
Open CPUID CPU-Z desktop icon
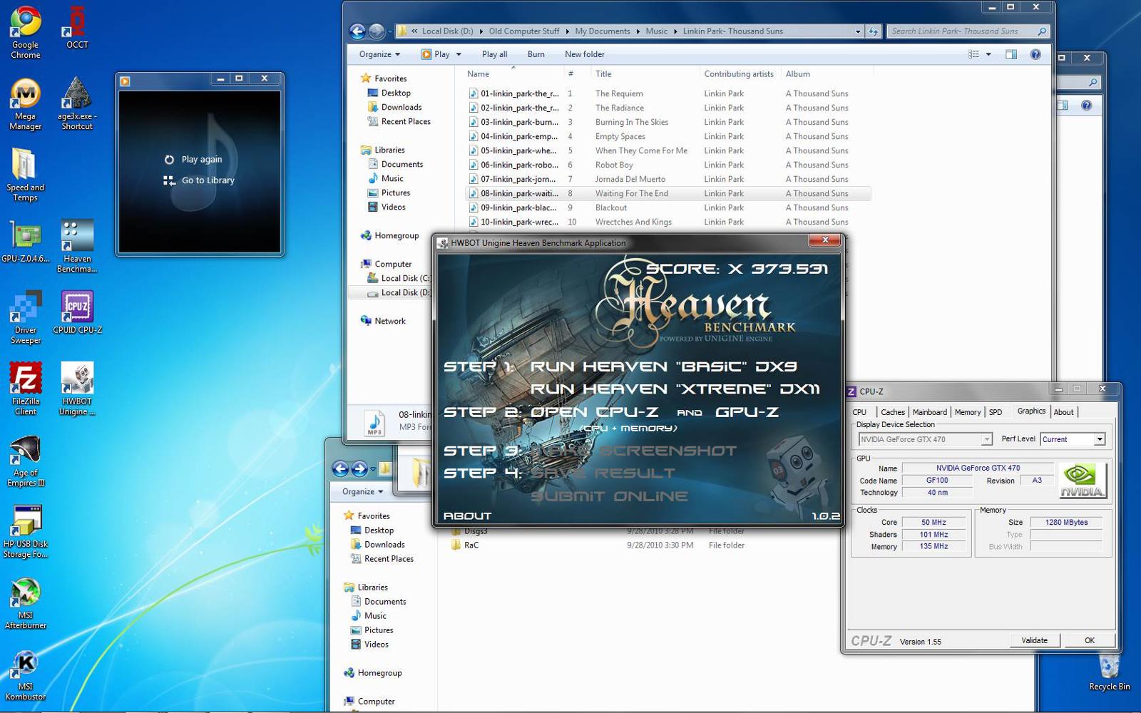(x=77, y=313)
